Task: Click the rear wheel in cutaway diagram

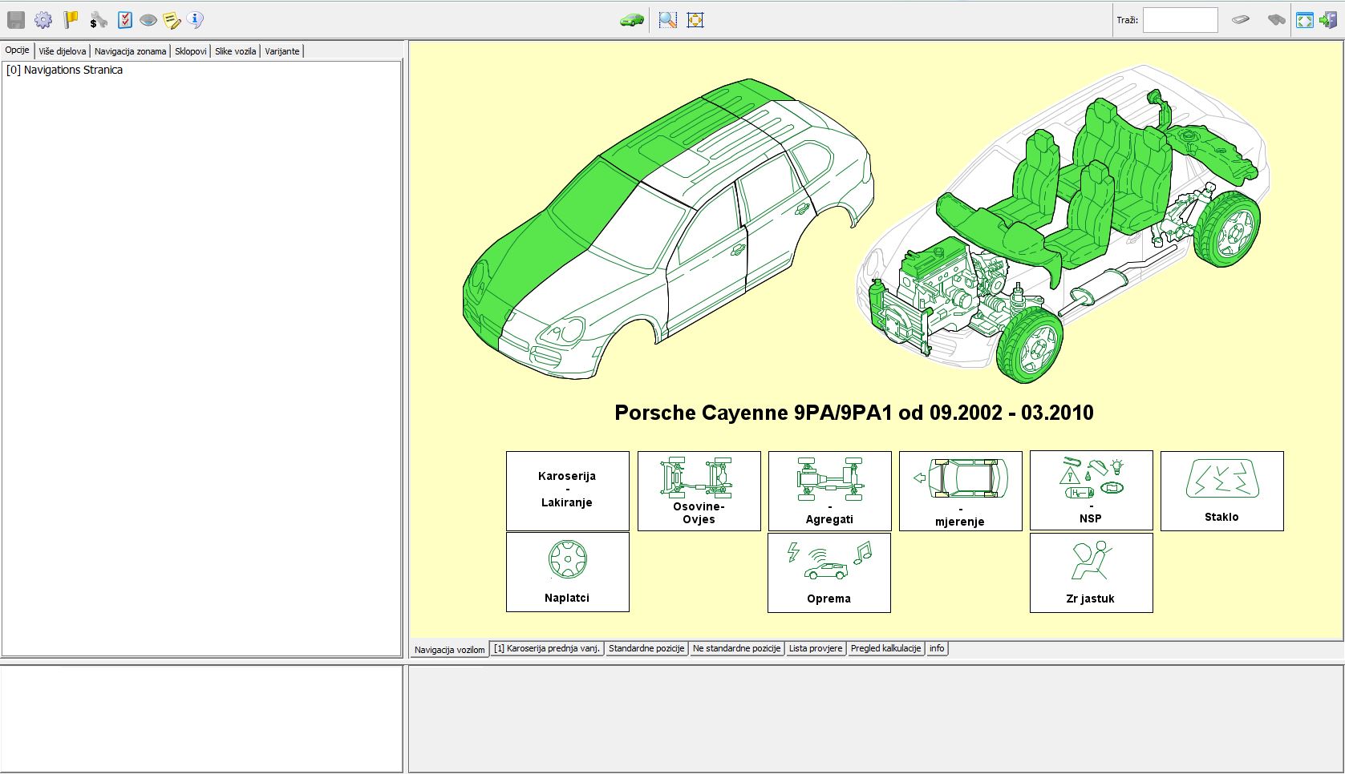Action: pos(1225,229)
